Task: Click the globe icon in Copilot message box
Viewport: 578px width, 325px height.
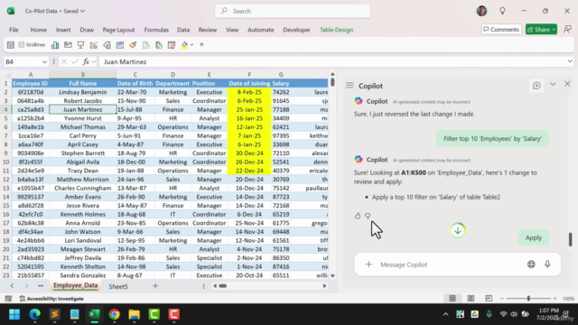Action: [531, 265]
